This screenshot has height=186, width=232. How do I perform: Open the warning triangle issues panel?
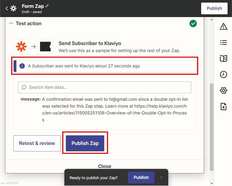coord(223,26)
